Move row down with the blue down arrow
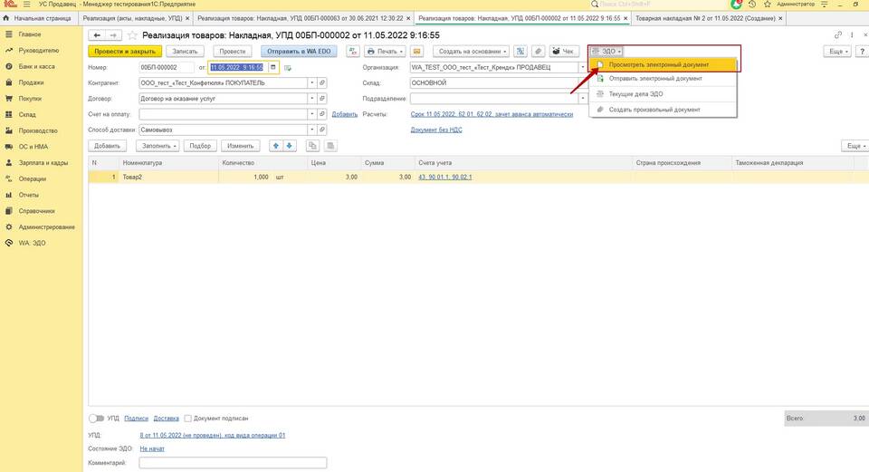This screenshot has height=472, width=869. click(x=290, y=146)
